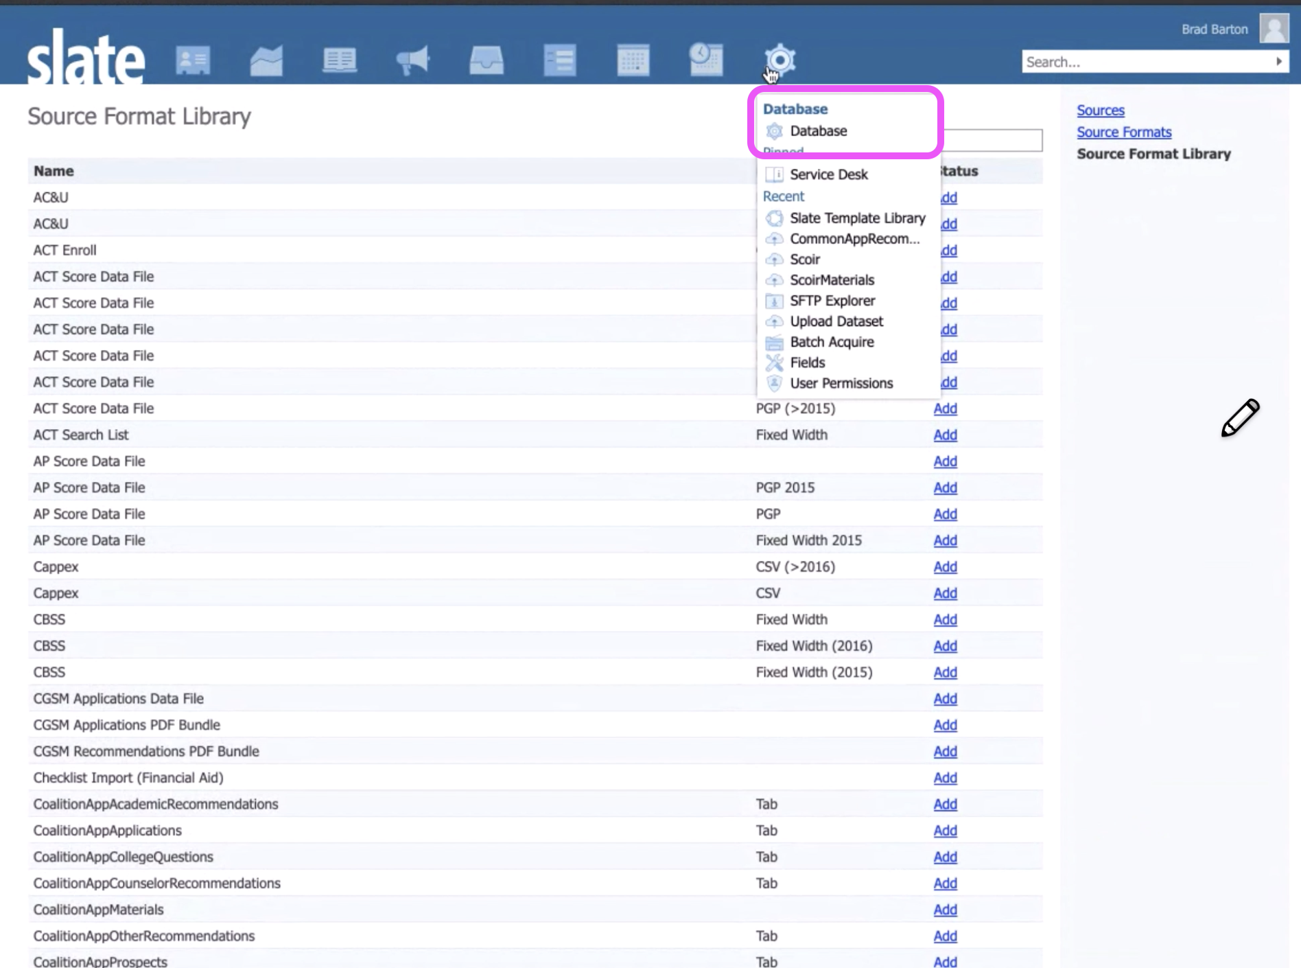Click Add for CoalitionAppMaterials

[945, 910]
